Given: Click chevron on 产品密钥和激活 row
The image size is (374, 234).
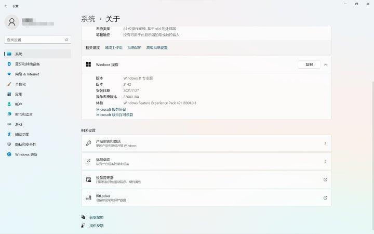Looking at the screenshot, I should 325,144.
